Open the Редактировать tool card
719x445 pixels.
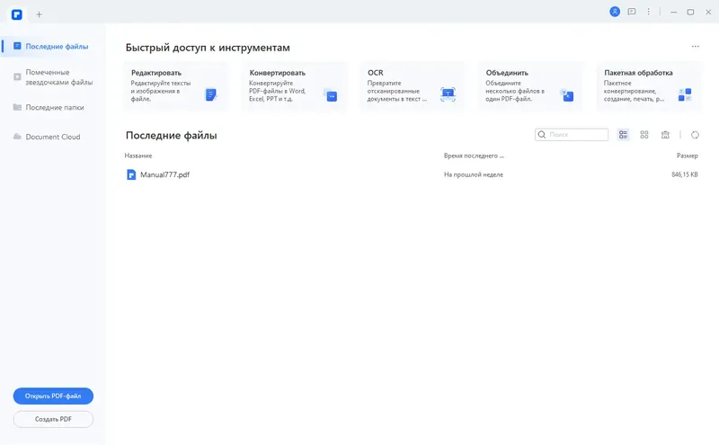(176, 86)
